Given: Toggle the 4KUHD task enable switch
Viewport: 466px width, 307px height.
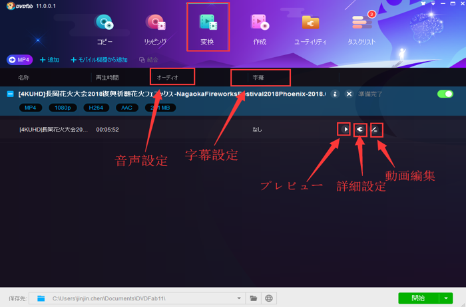Looking at the screenshot, I should [x=445, y=94].
